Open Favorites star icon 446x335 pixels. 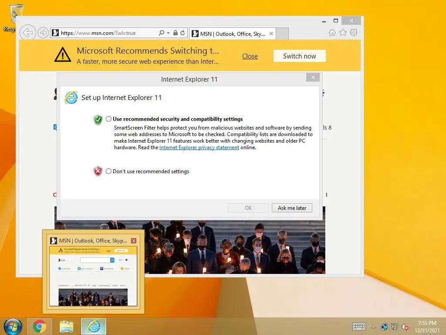[343, 32]
